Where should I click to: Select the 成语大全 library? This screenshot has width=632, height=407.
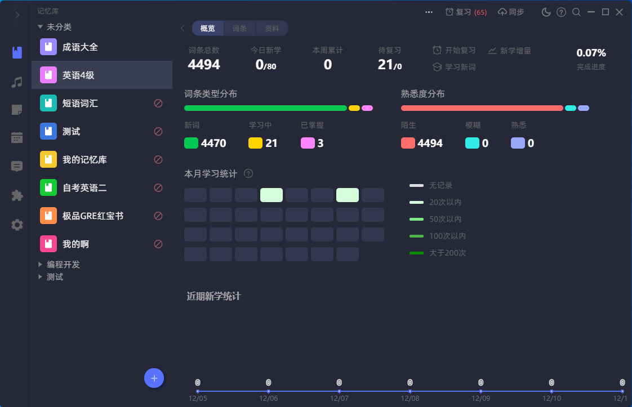102,47
